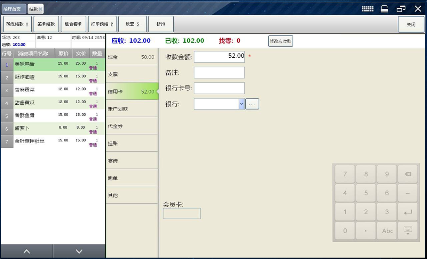This screenshot has height=259, width=427.
Task: Click the 消费项目名称 column header
Action: coord(33,54)
